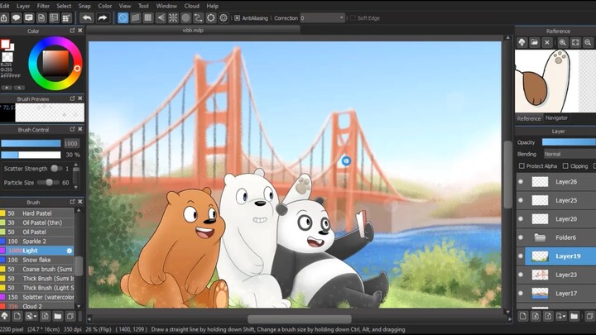Toggle visibility of Folder6

pyautogui.click(x=521, y=237)
